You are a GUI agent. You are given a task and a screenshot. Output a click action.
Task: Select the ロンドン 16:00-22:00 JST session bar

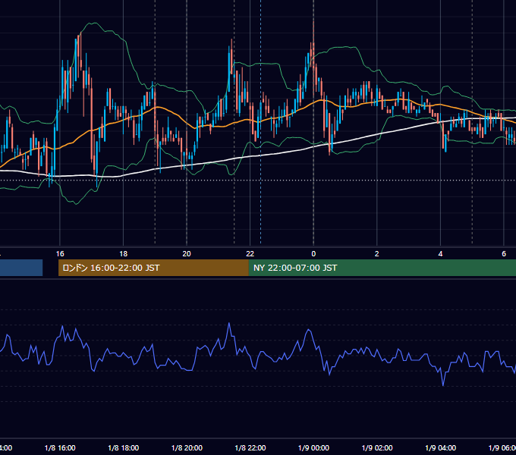click(x=153, y=268)
